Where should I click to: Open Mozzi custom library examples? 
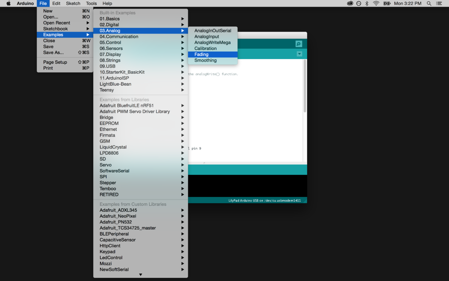[140, 264]
